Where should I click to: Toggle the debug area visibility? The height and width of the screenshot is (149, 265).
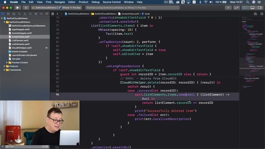pos(252,8)
